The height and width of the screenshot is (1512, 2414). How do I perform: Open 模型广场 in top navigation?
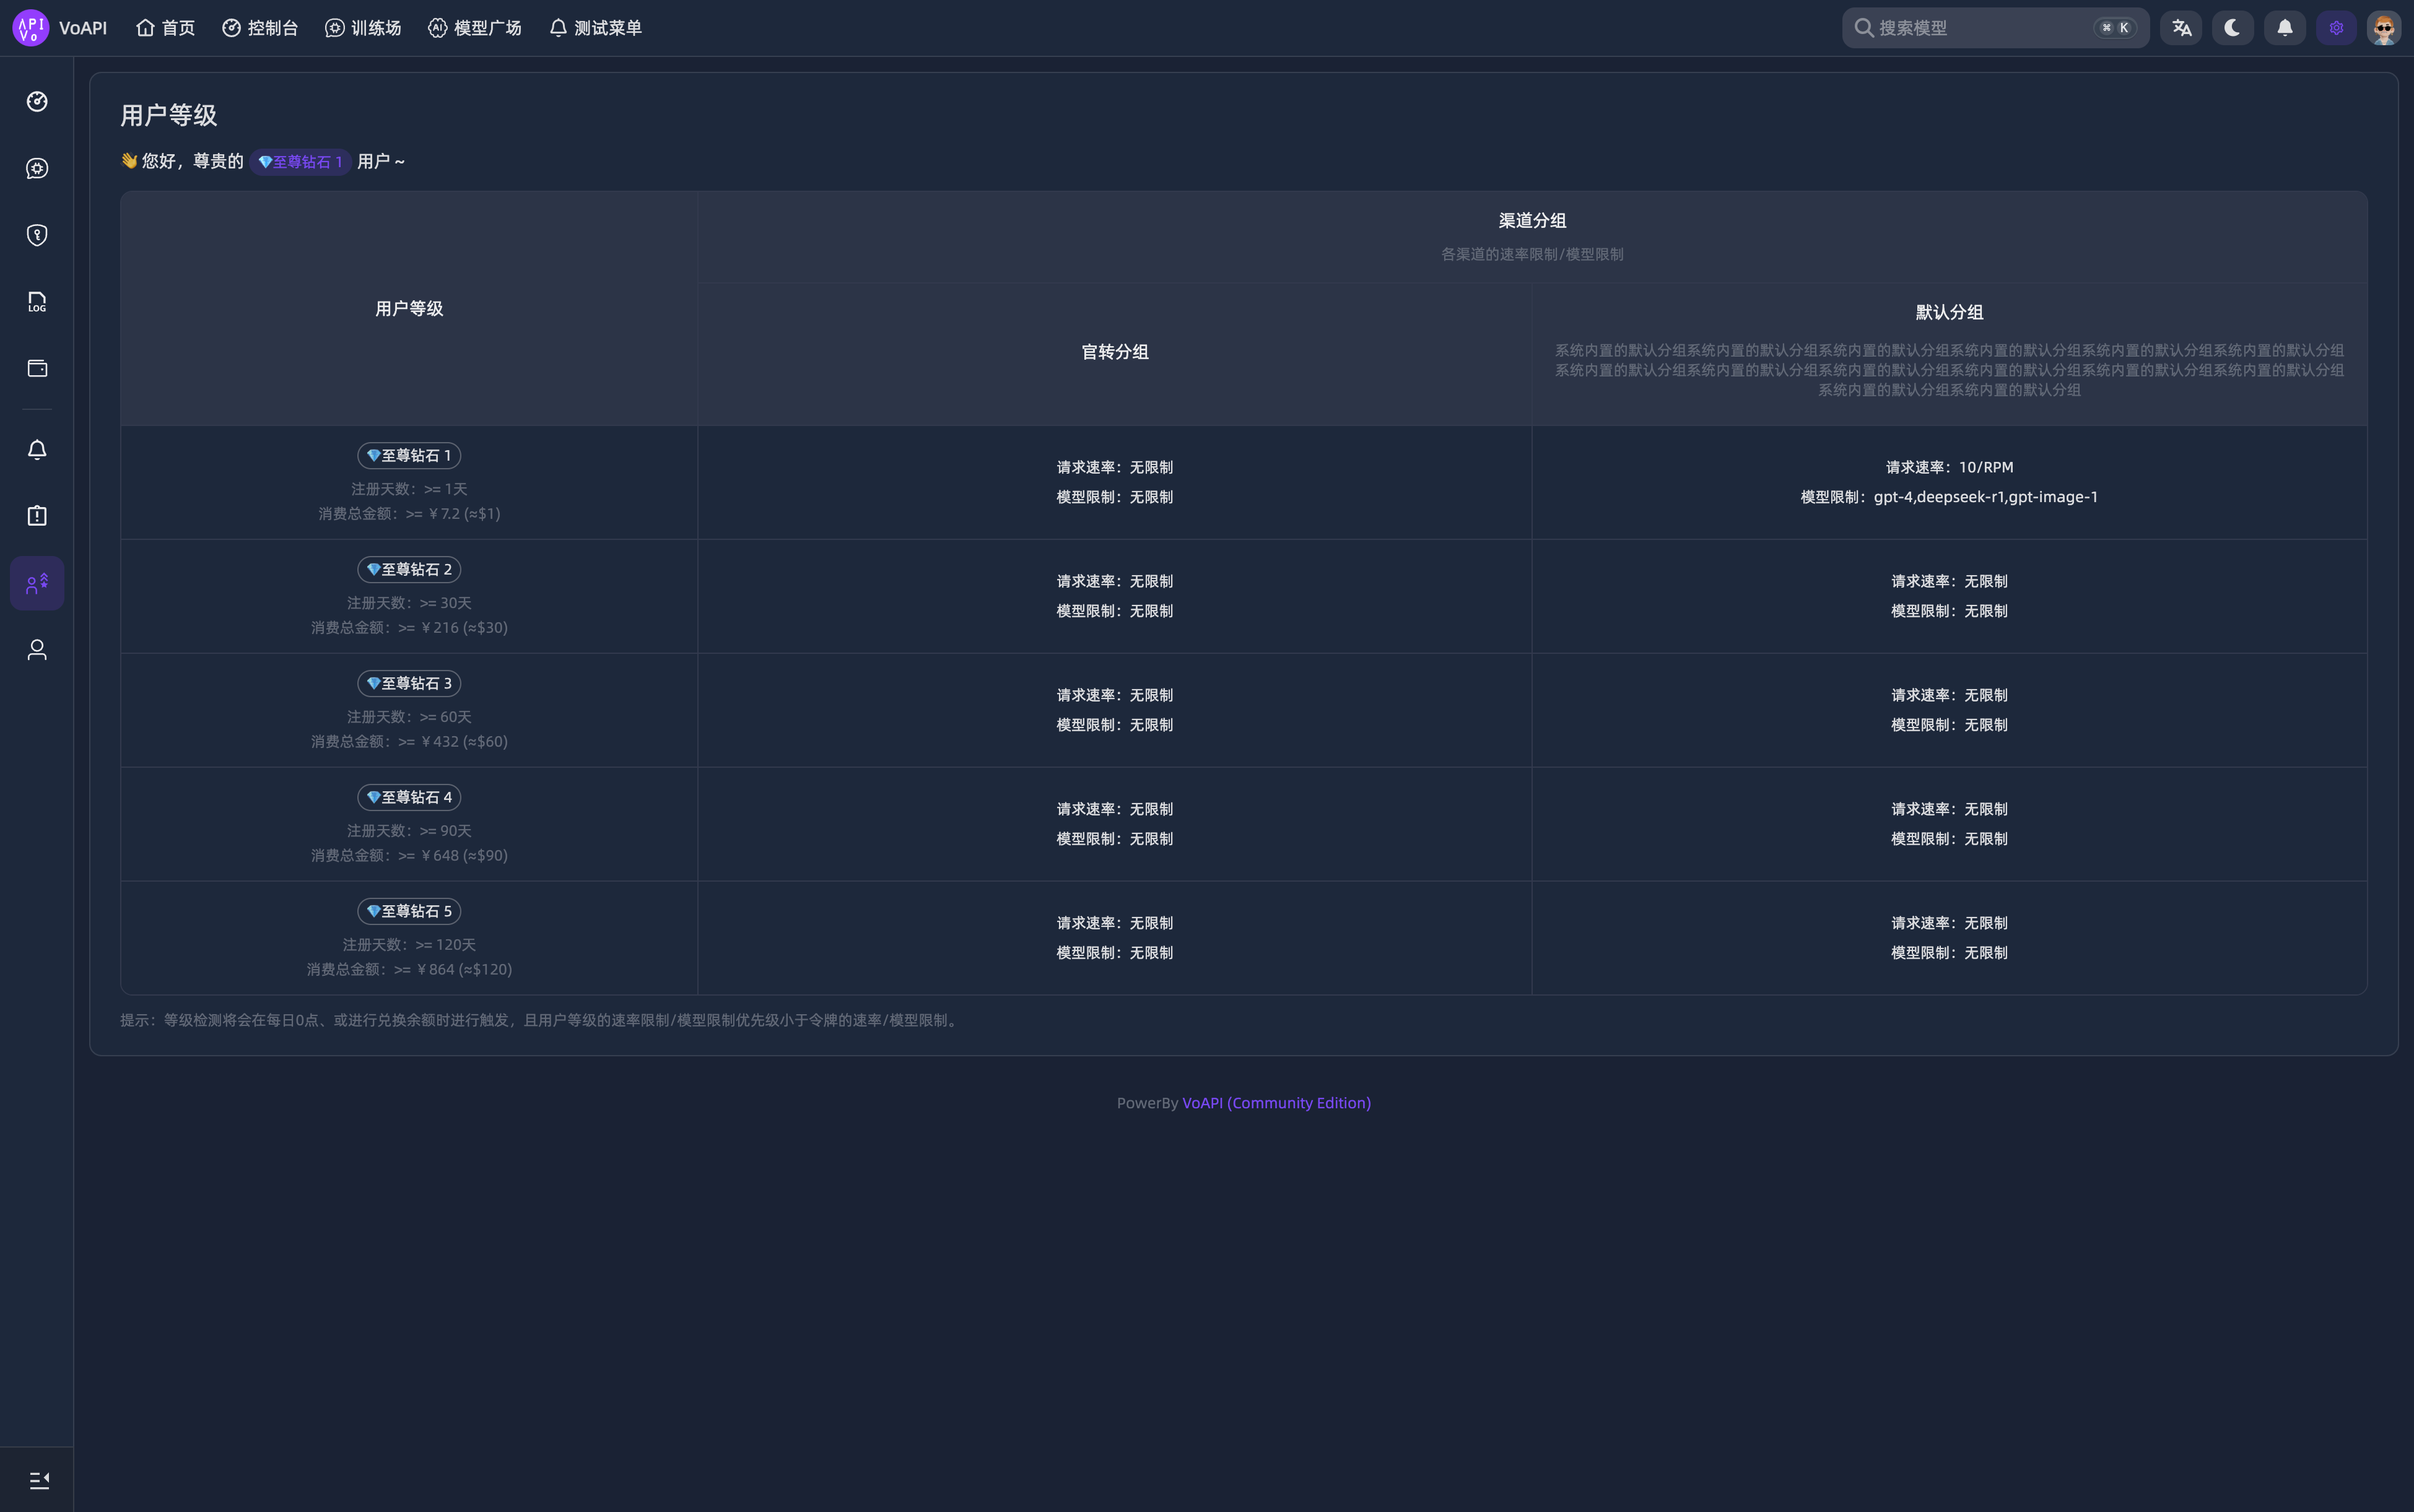click(x=475, y=28)
